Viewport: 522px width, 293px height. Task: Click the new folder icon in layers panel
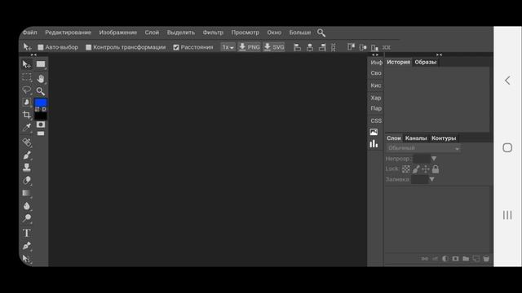[x=466, y=259]
